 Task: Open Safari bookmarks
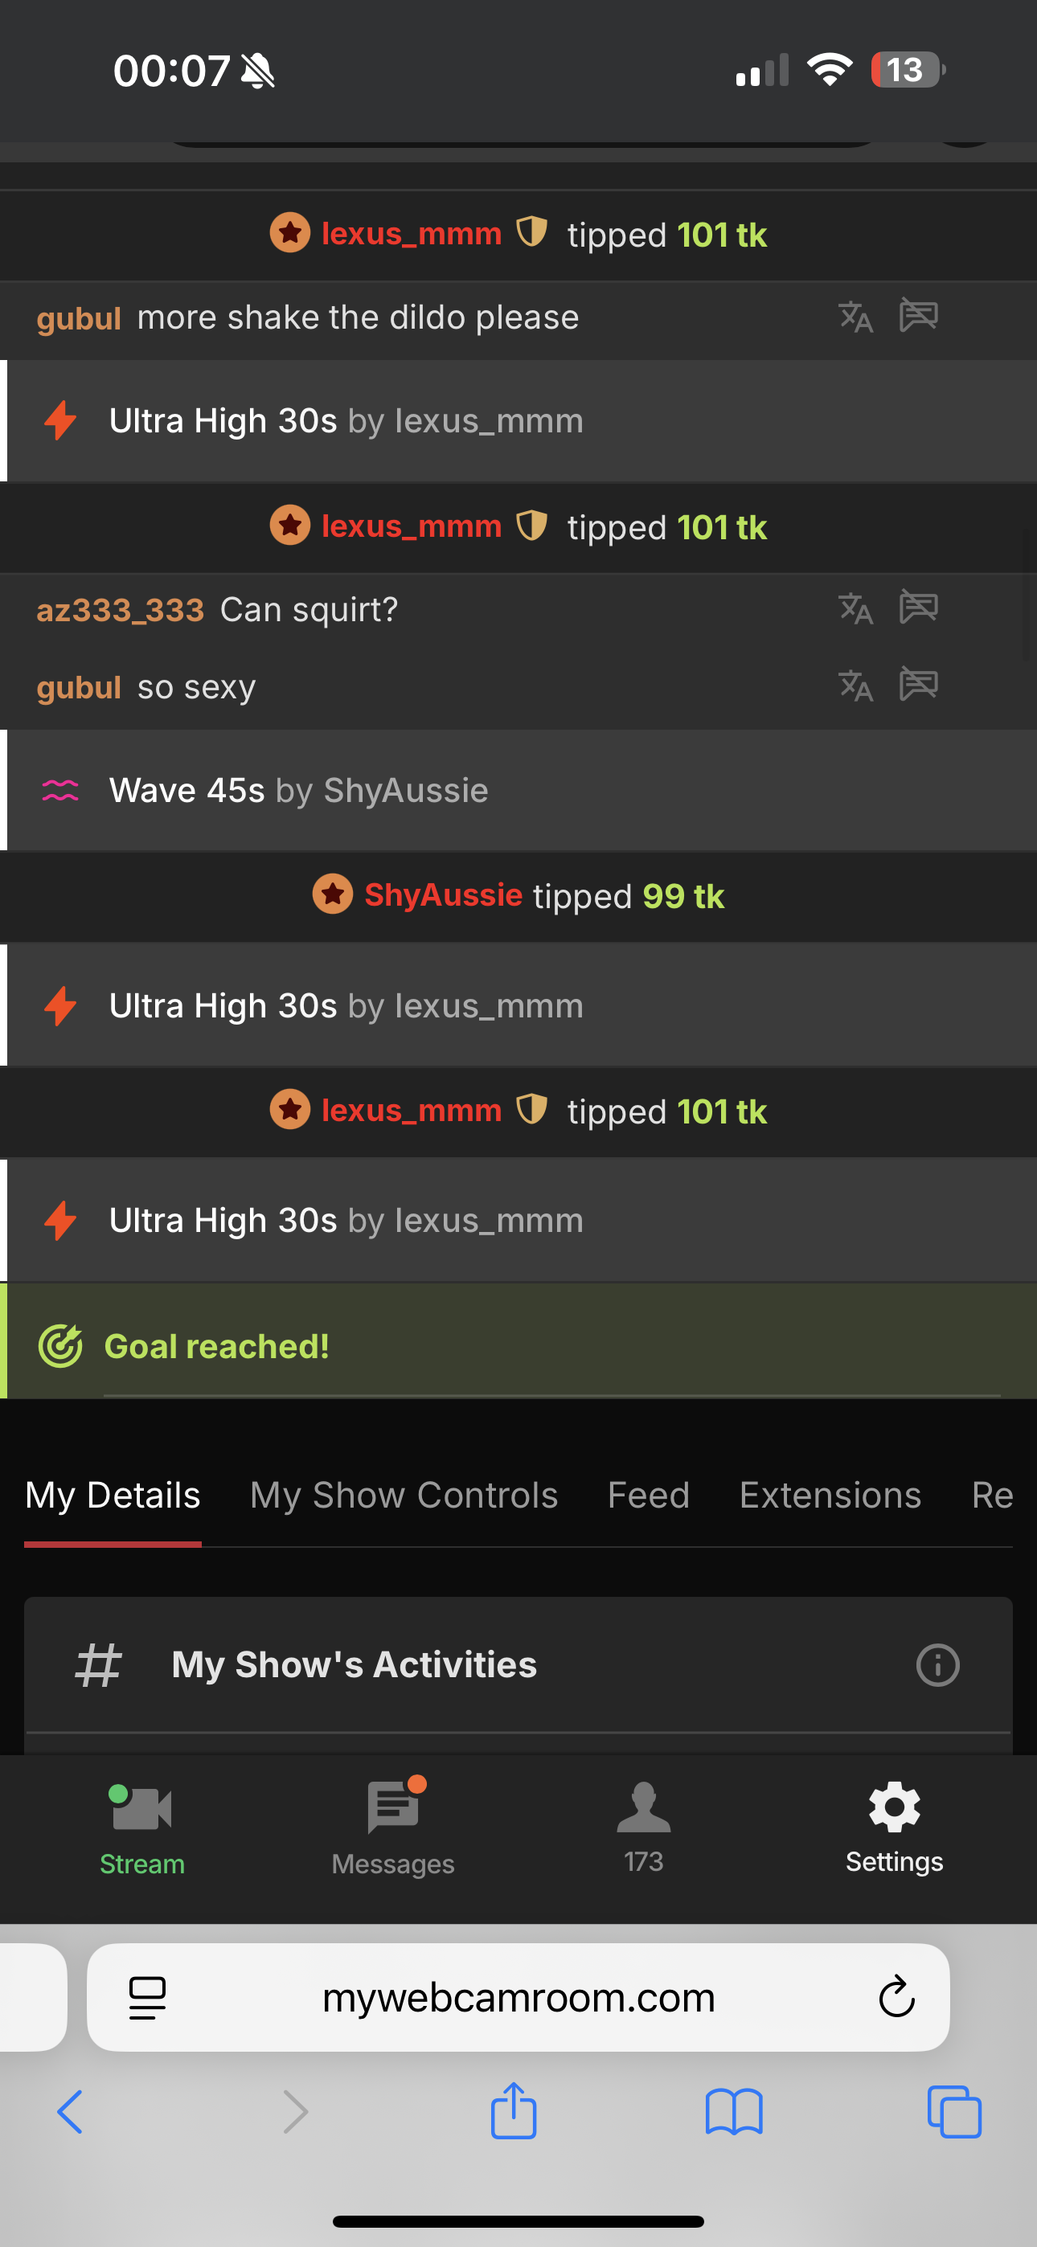pos(733,2112)
